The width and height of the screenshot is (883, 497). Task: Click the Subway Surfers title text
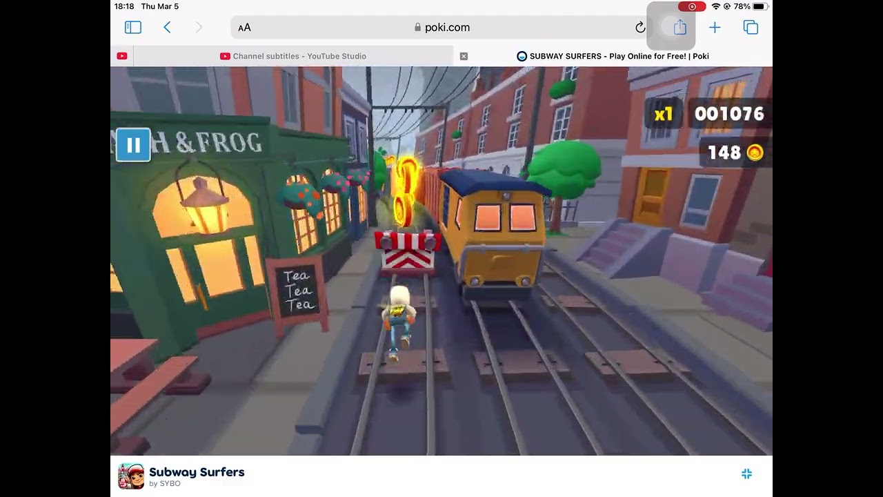point(197,472)
